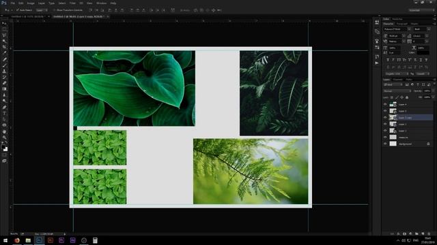Screen dimensions: 437x245
Task: Open the layer blend mode dropdown
Action: click(x=397, y=91)
